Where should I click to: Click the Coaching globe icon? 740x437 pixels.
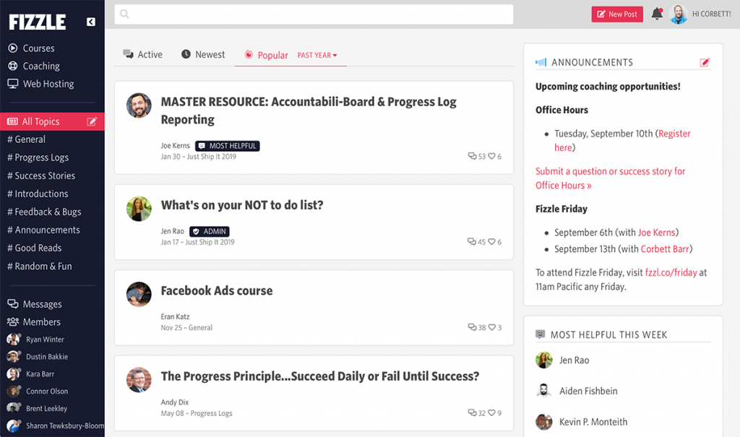click(13, 66)
